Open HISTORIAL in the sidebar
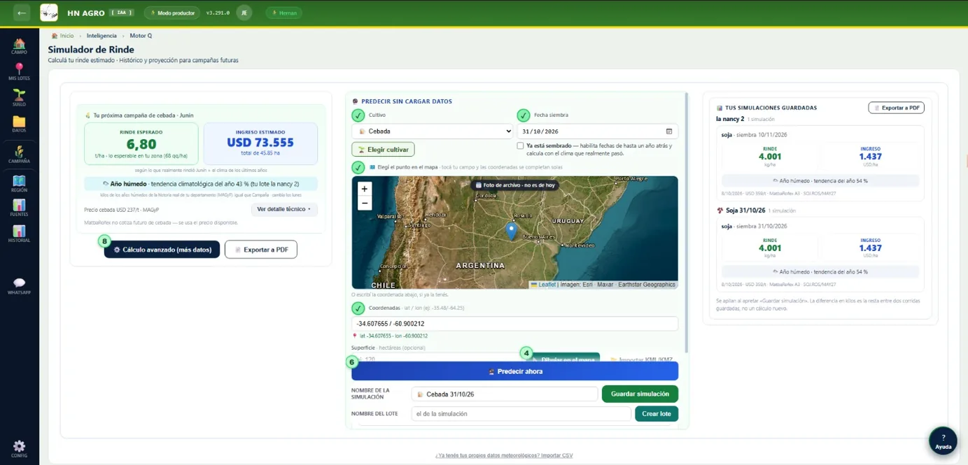The width and height of the screenshot is (968, 465). pos(19,234)
